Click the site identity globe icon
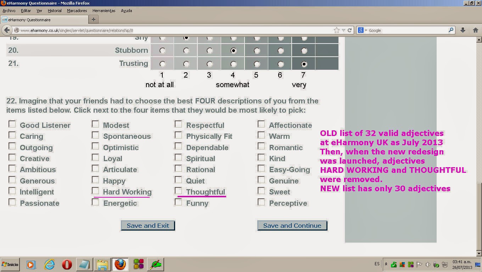The image size is (482, 272). [16, 30]
